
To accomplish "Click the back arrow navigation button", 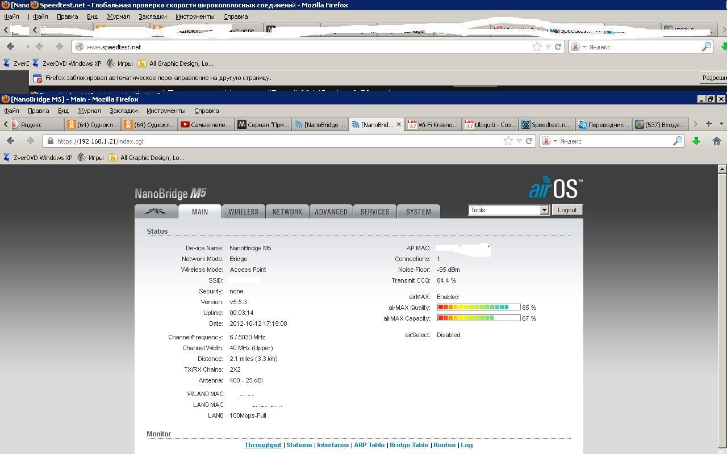I will point(10,141).
